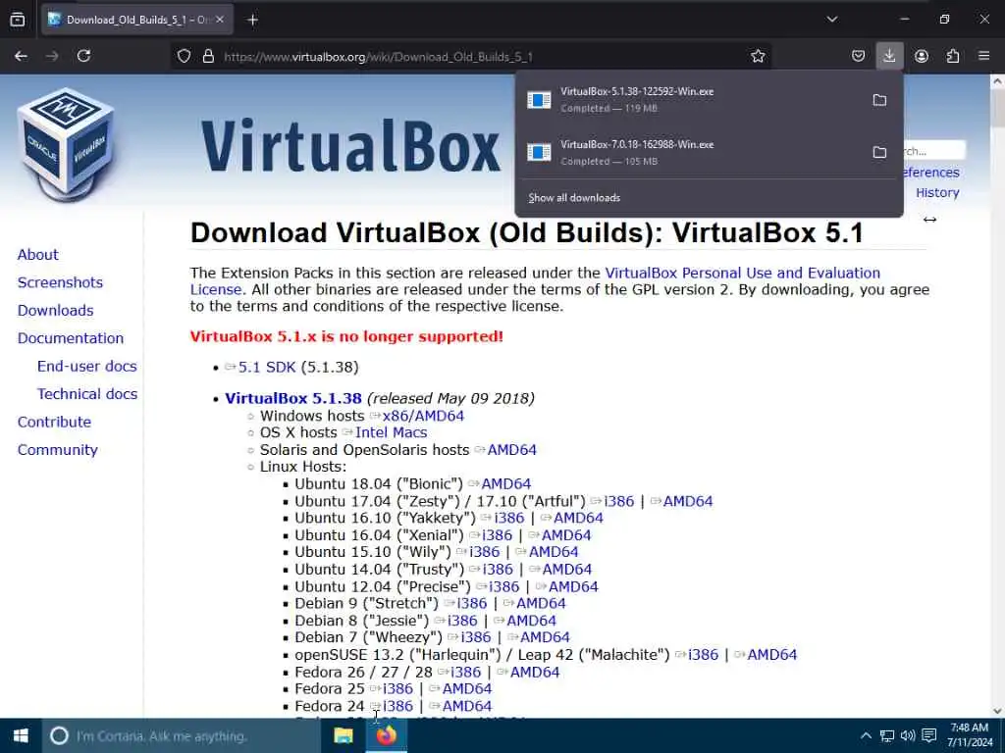Download Windows hosts x86/AMD64 build
This screenshot has width=1005, height=753.
click(423, 416)
